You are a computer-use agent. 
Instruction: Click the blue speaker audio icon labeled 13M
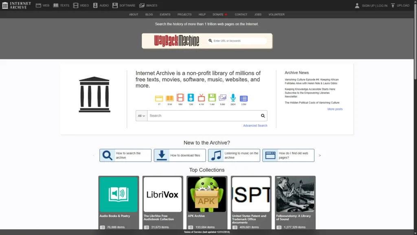coord(191,98)
